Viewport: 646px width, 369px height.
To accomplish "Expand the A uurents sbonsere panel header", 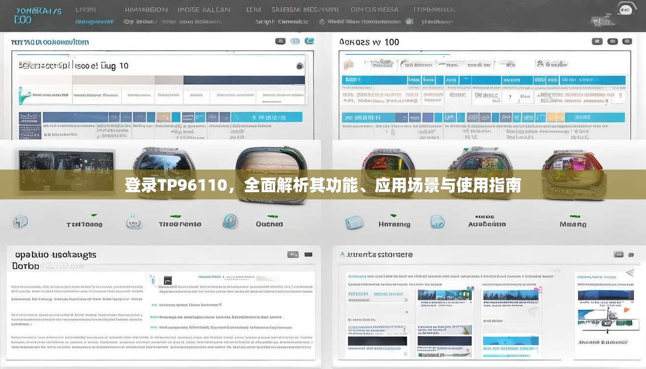I will [x=380, y=254].
